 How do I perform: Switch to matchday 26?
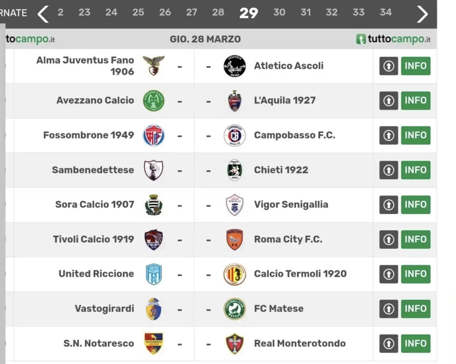coord(165,12)
